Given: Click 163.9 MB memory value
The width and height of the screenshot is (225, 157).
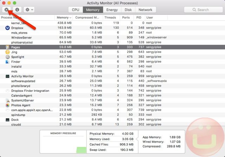Looking at the screenshot, I should point(64,28).
